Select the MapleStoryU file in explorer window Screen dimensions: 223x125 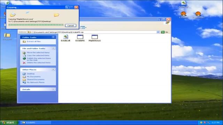point(95,38)
